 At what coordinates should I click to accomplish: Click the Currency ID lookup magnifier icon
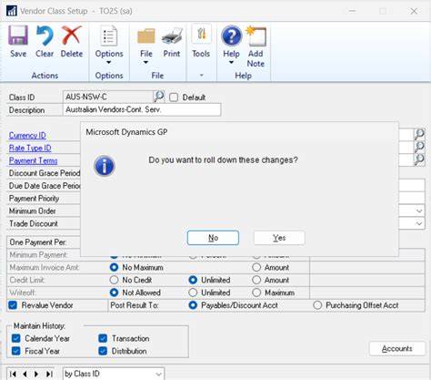[x=419, y=134]
